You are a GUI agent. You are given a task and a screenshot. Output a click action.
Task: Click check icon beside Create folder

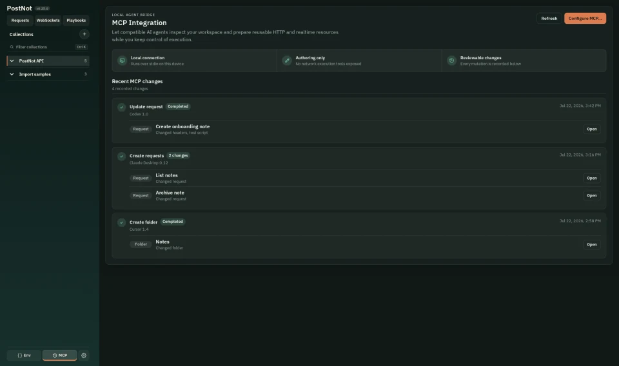pyautogui.click(x=122, y=222)
